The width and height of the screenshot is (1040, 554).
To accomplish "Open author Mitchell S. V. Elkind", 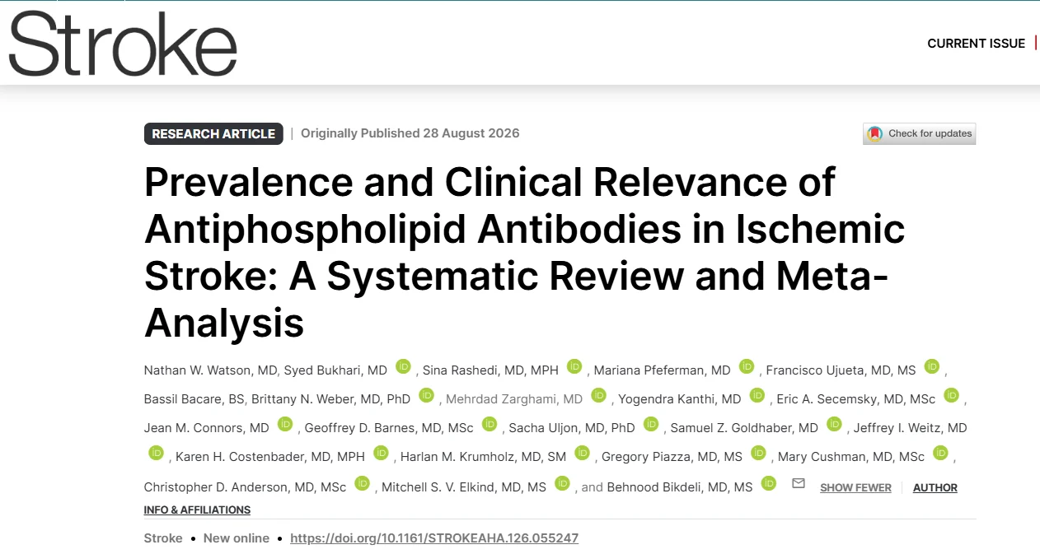I will click(464, 487).
